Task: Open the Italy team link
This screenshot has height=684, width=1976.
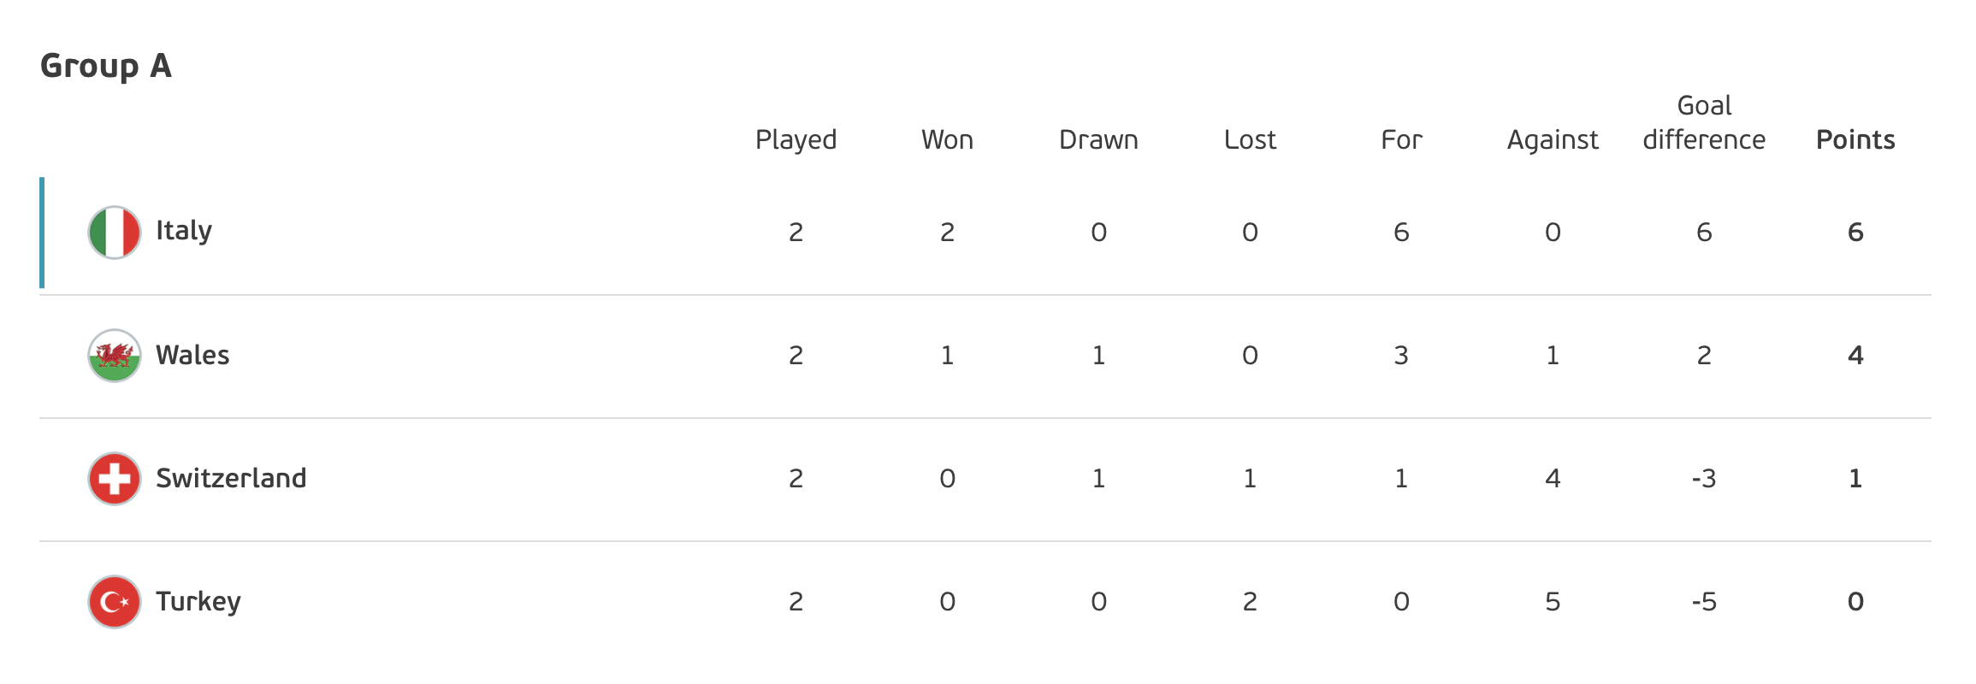Action: point(184,231)
